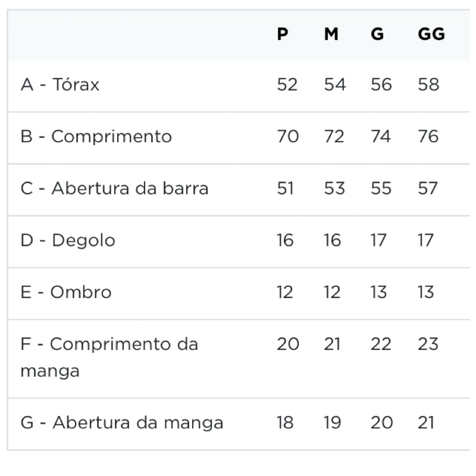Click Comprimento value 72 for size M

pyautogui.click(x=334, y=136)
